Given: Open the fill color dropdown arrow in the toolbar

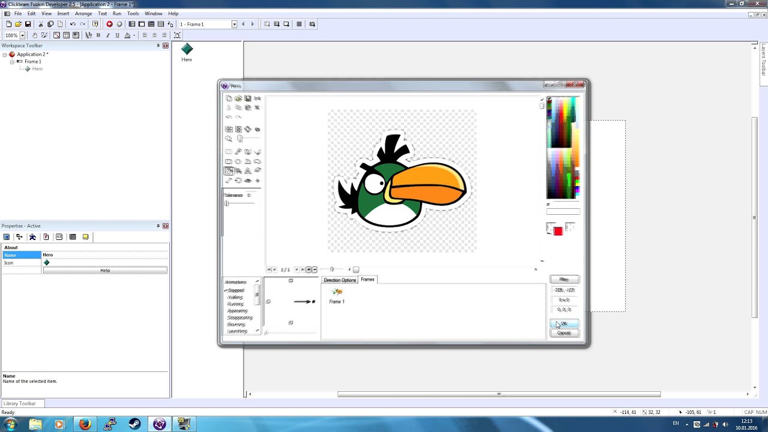Looking at the screenshot, I should 134,35.
